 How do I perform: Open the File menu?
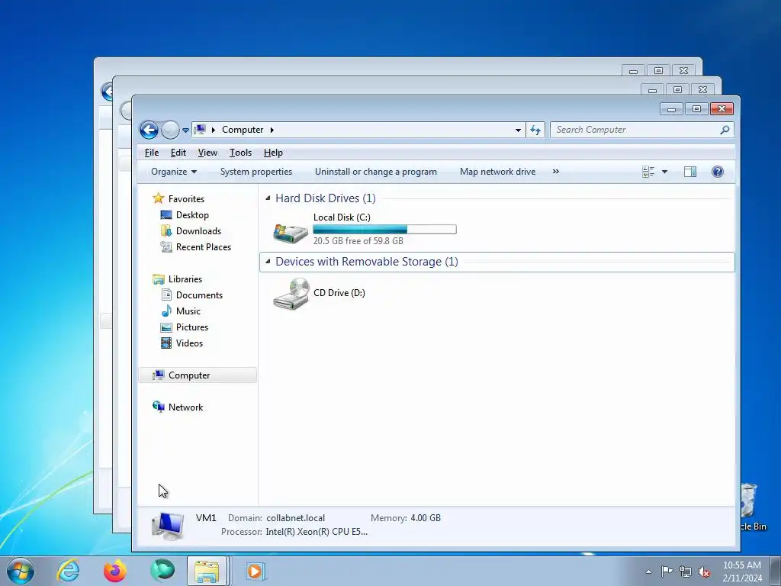152,153
